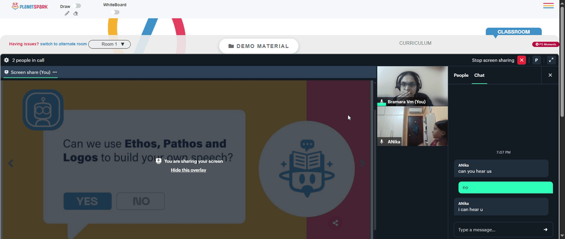Open call settings gear icon
Image resolution: width=565 pixels, height=239 pixels.
click(6, 60)
